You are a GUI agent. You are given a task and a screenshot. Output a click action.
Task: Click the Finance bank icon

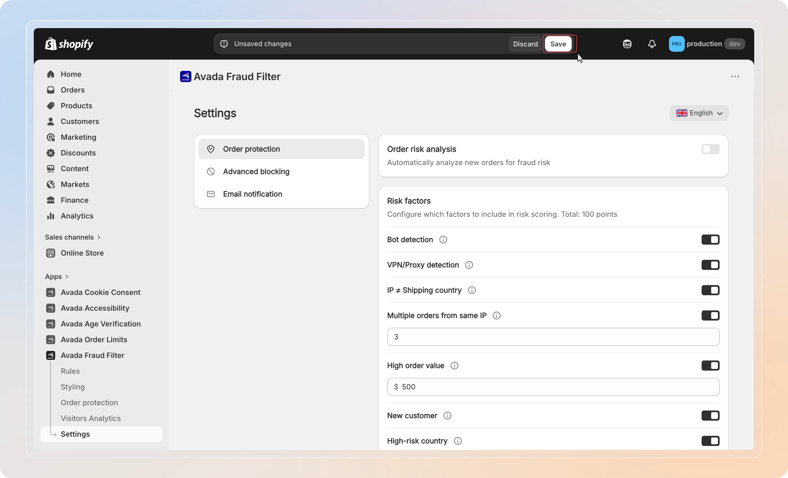[x=51, y=200]
